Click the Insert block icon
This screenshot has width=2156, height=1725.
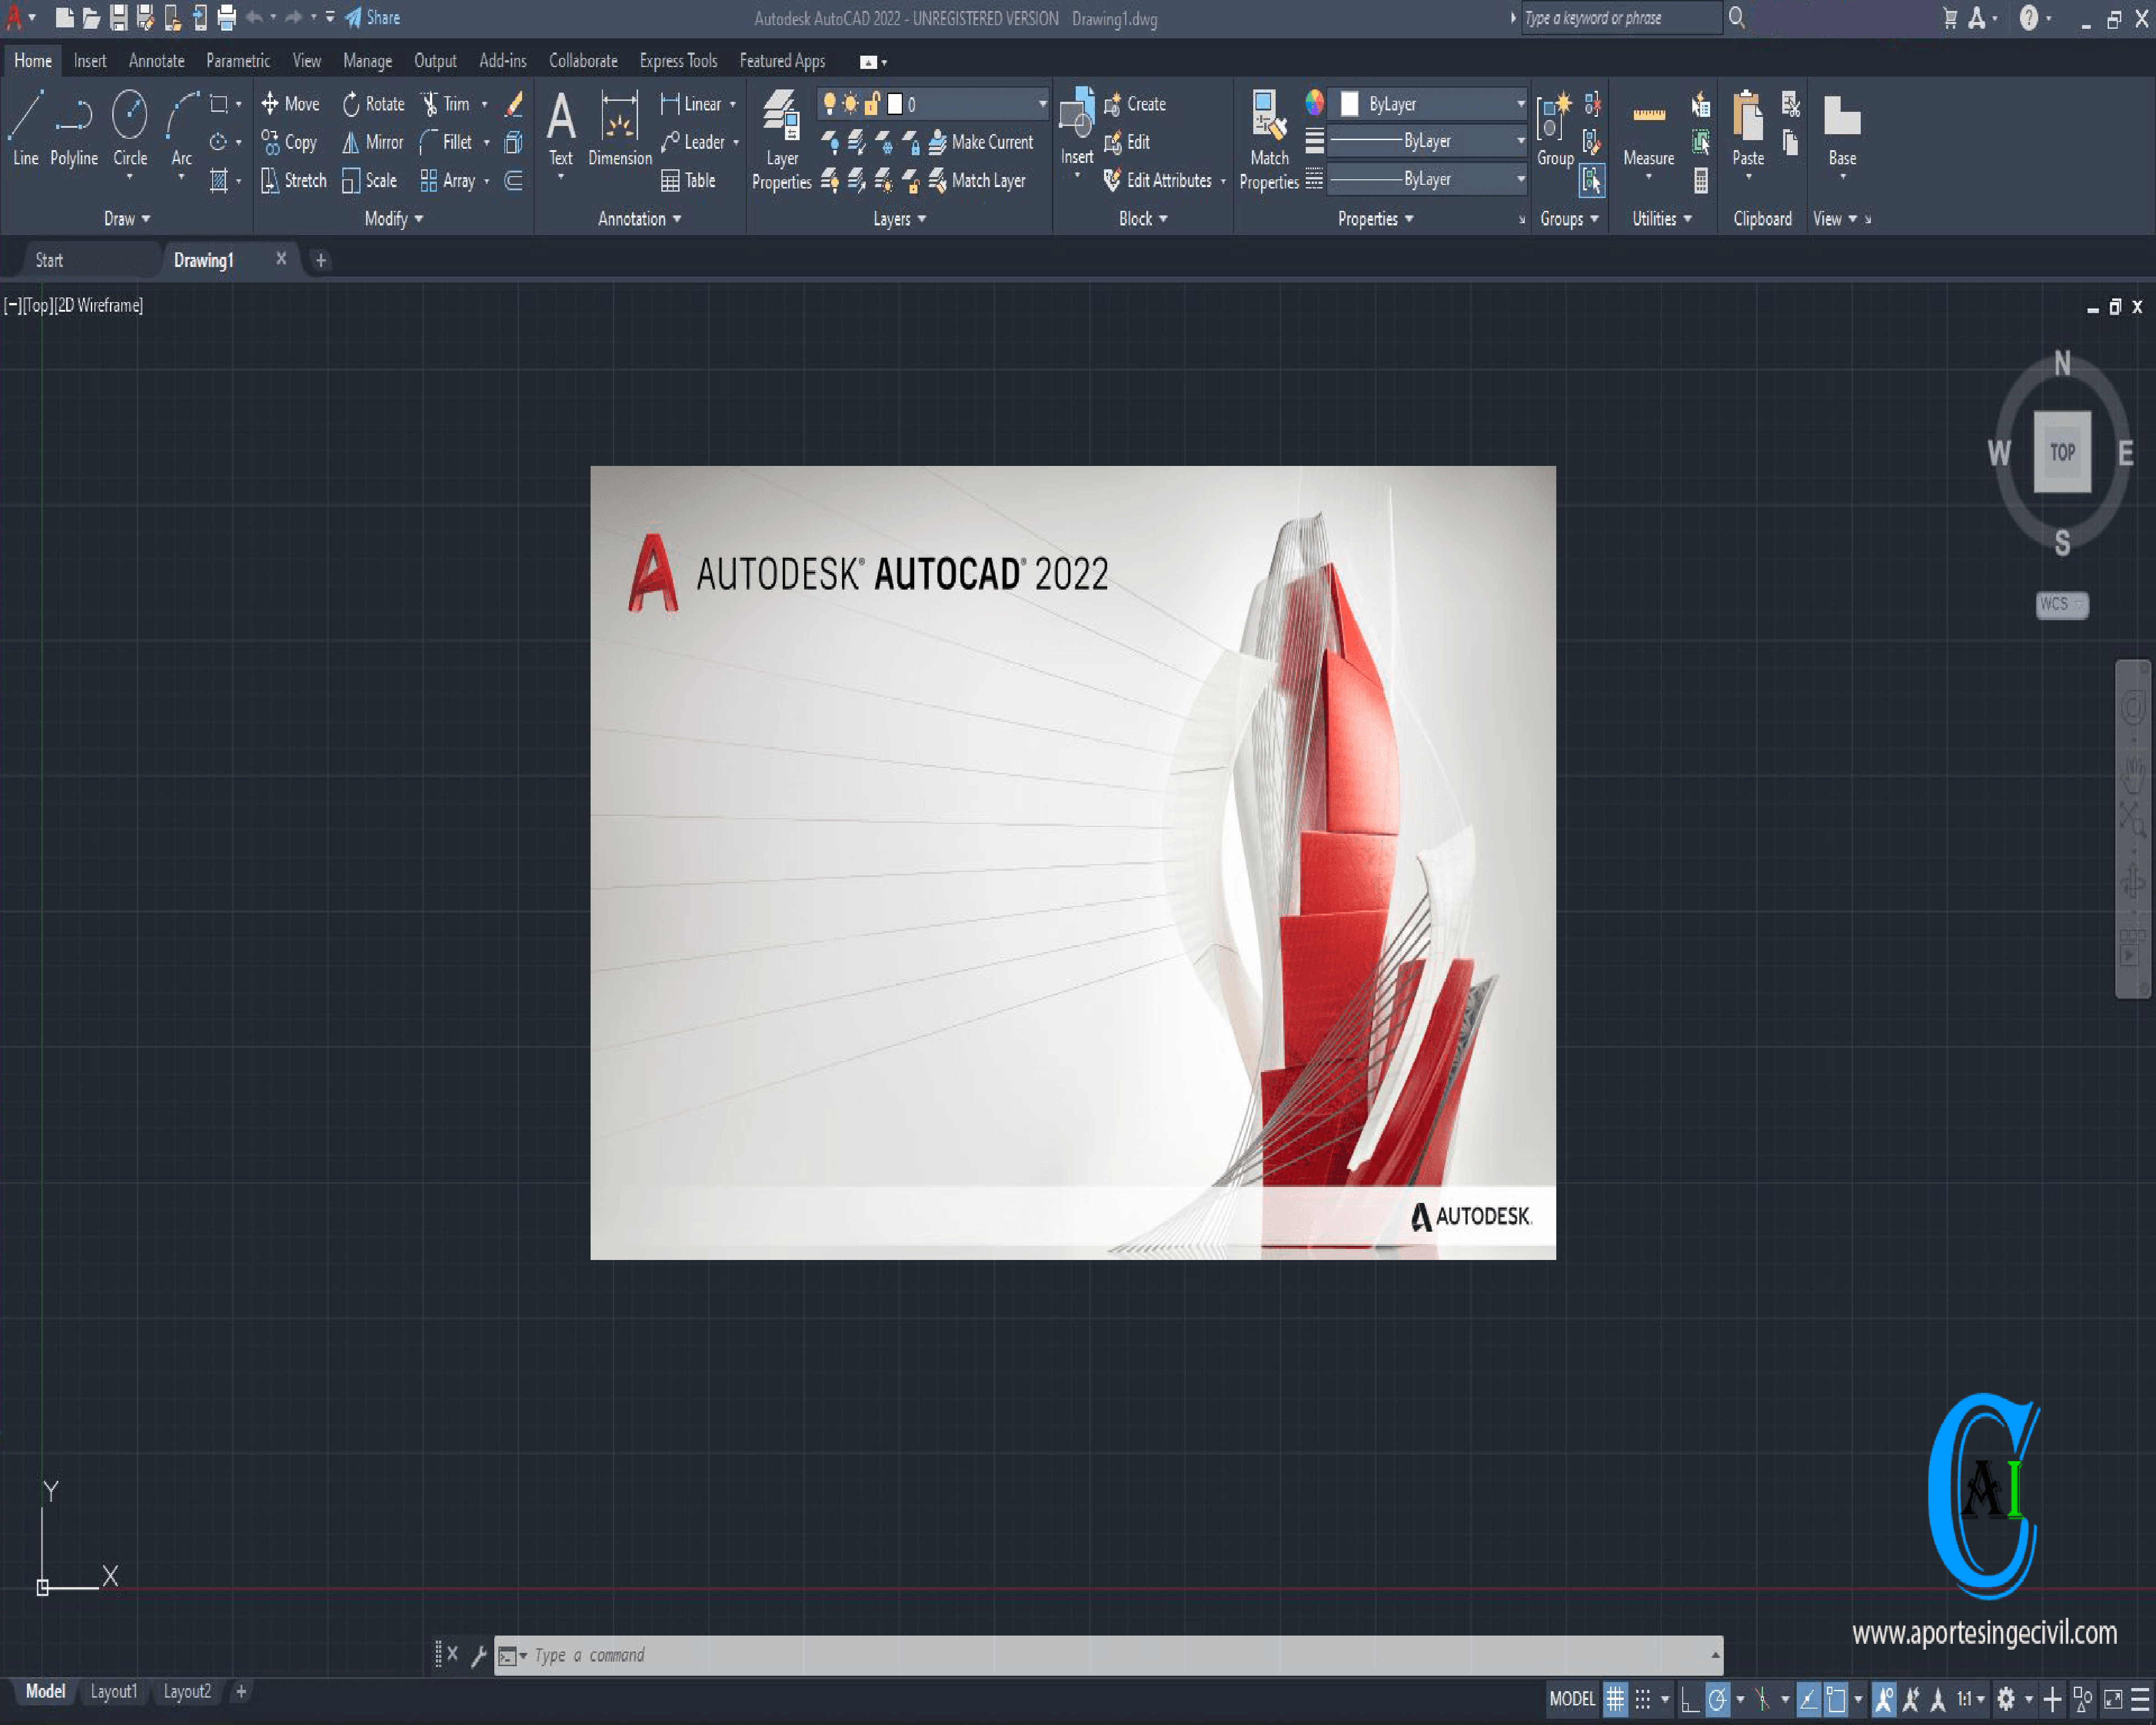[1077, 129]
